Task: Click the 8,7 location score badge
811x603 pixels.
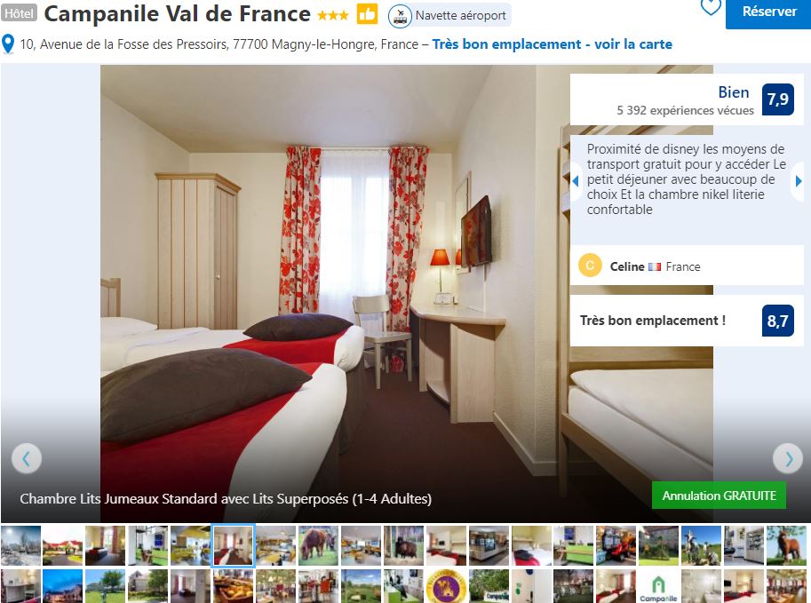Action: [777, 321]
